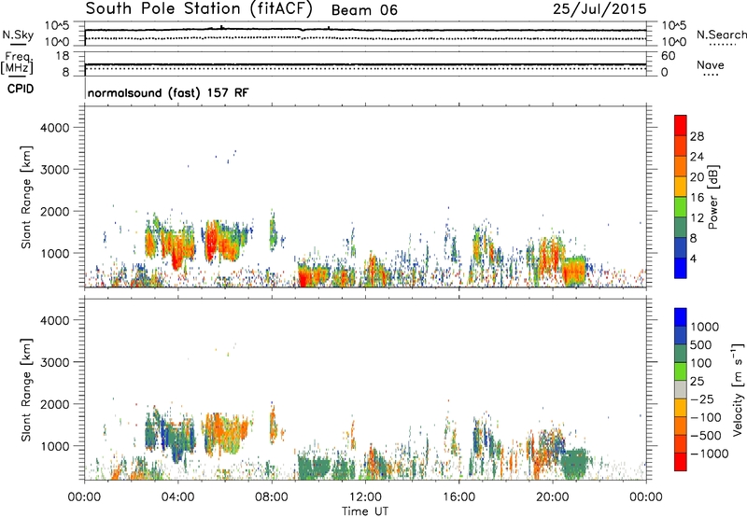Image resolution: width=747 pixels, height=517 pixels.
Task: Click the '18' tick on frequency axis
Action: click(62, 56)
